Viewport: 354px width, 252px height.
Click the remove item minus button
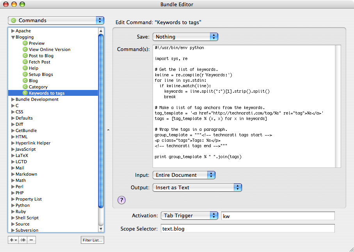pyautogui.click(x=31, y=240)
